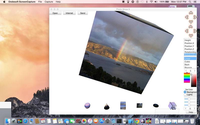
Task: Select the flat photo thumbnail shape
Action: click(139, 105)
